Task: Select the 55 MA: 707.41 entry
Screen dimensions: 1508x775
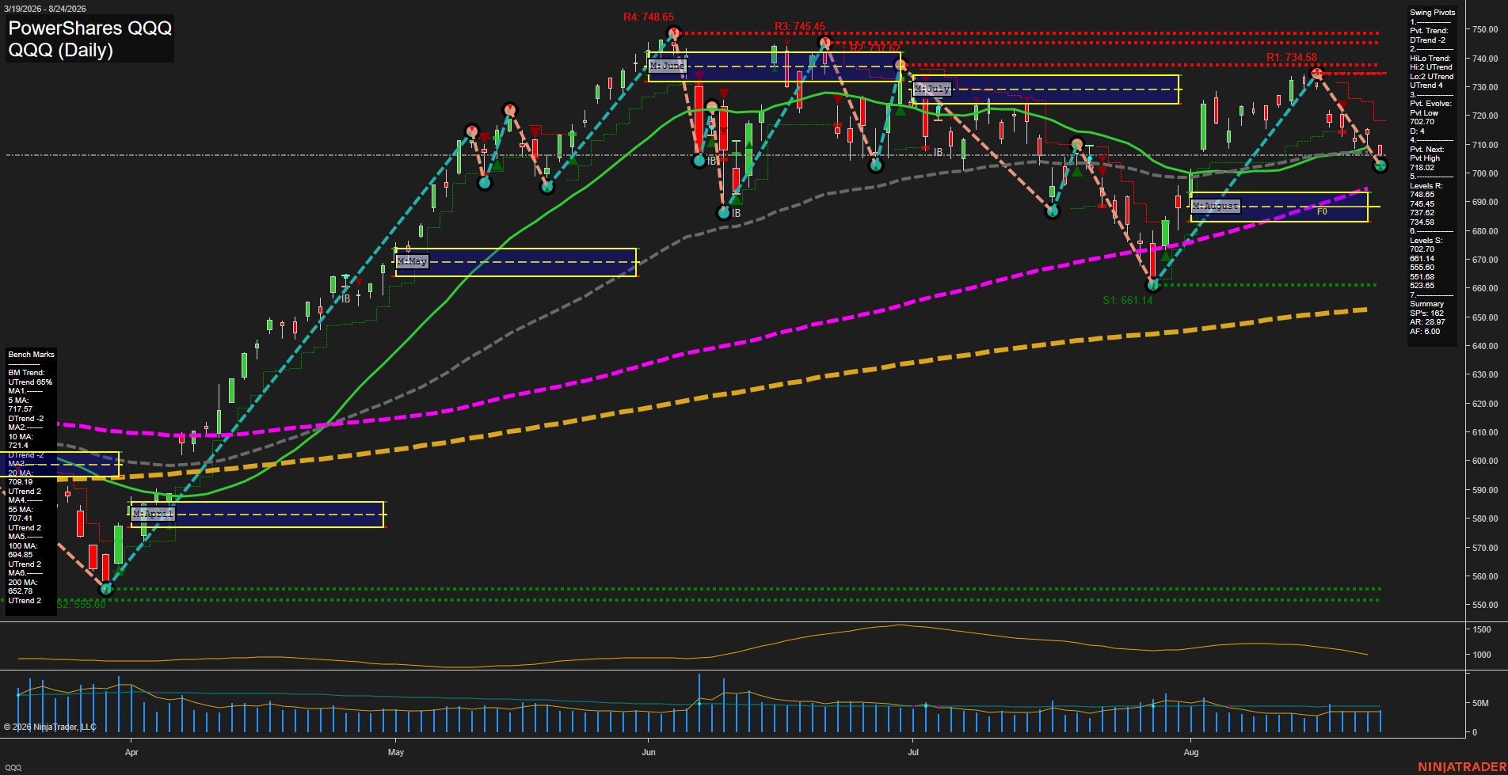Action: click(x=21, y=515)
